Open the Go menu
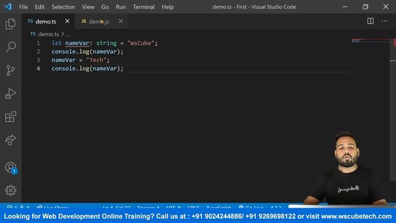396x223 pixels. tap(105, 7)
